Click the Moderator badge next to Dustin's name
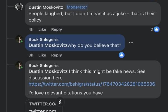 (77, 7)
